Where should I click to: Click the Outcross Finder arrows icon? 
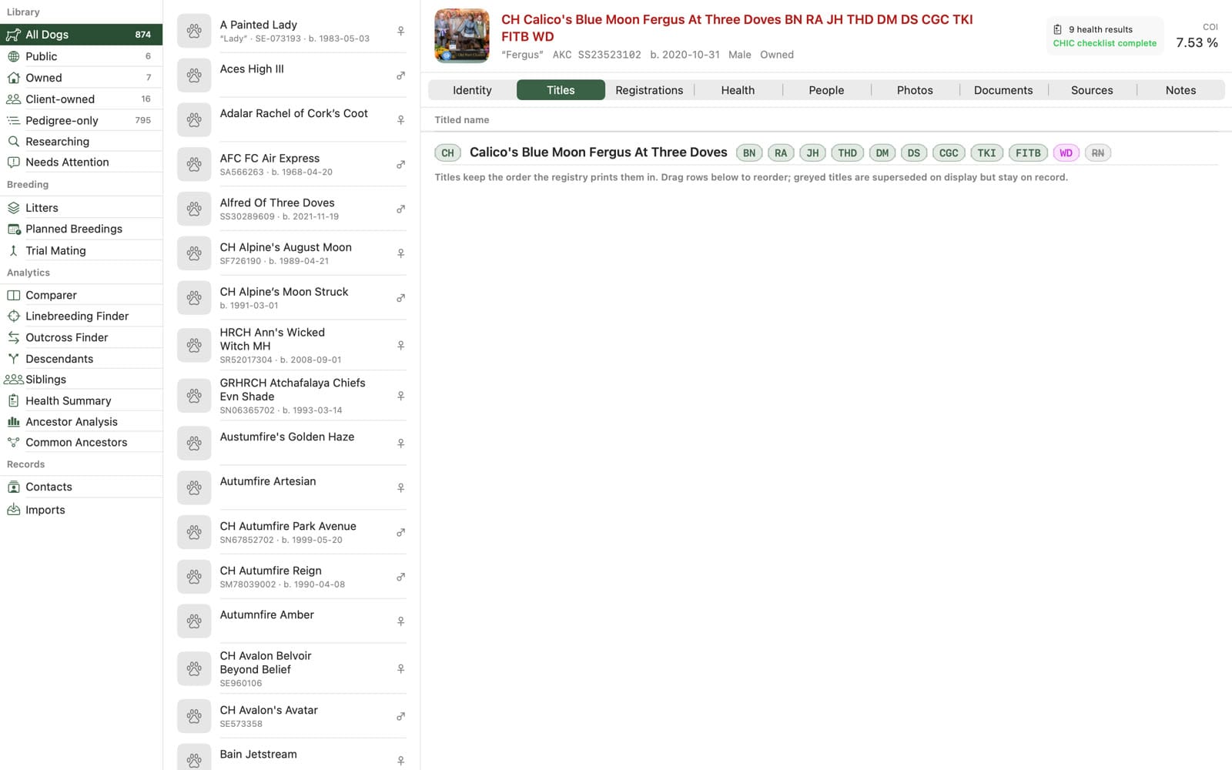[x=13, y=337]
